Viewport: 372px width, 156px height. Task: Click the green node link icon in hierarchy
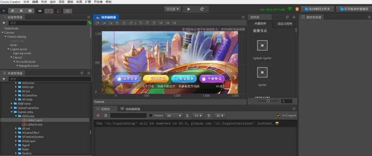click(x=89, y=22)
